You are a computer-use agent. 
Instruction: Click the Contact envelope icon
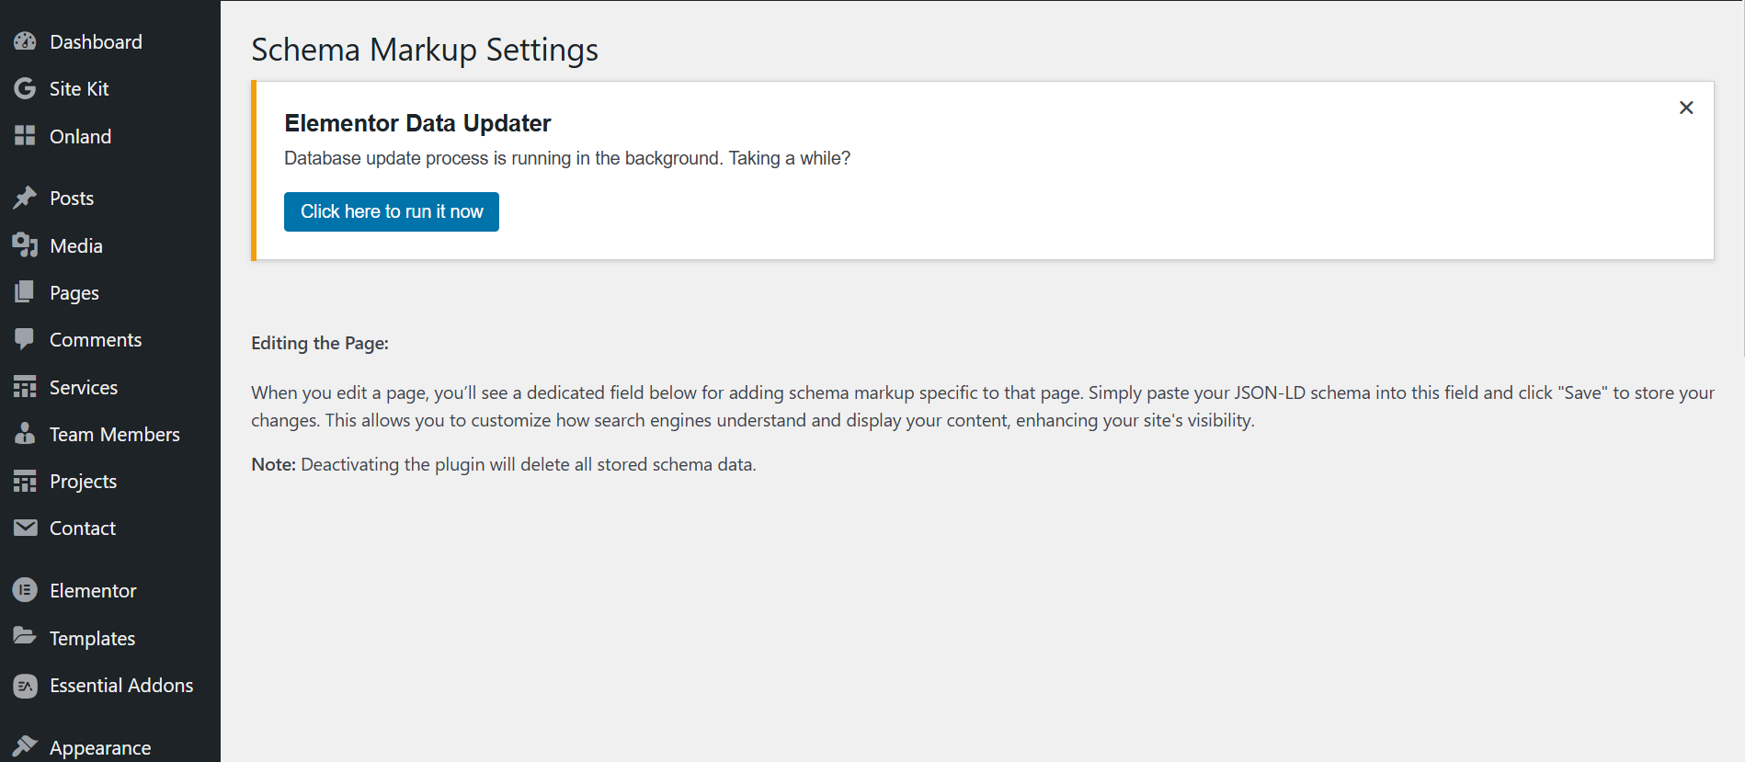click(x=25, y=528)
